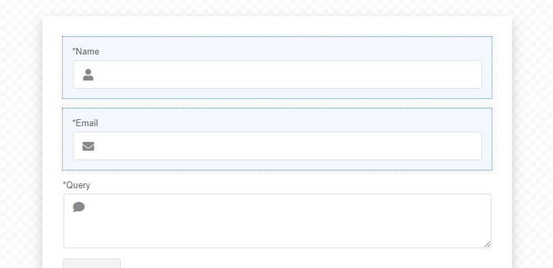Viewport: 553px width, 268px height.
Task: Click inside the Query text area
Action: tap(277, 221)
